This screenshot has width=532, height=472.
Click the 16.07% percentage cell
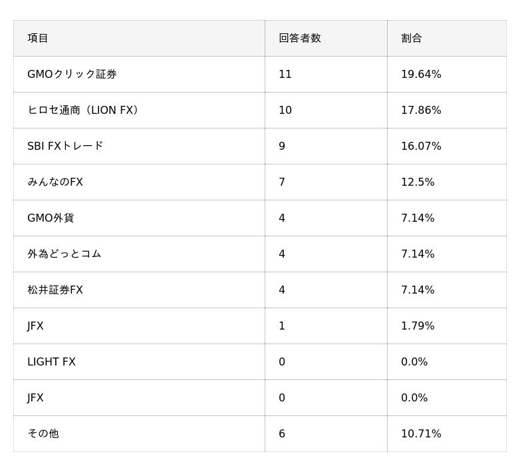pyautogui.click(x=421, y=146)
